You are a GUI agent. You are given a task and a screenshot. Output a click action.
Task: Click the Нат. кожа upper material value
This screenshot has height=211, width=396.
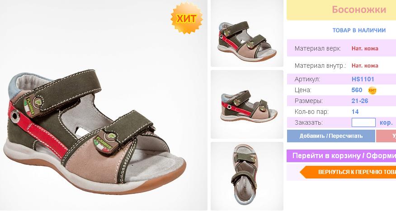[x=365, y=48]
